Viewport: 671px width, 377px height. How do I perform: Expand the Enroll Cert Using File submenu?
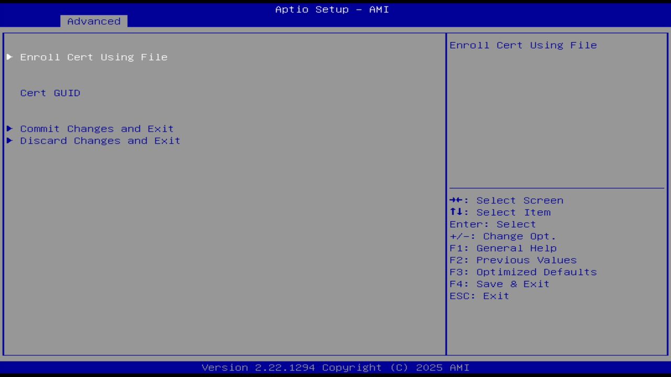(x=94, y=57)
